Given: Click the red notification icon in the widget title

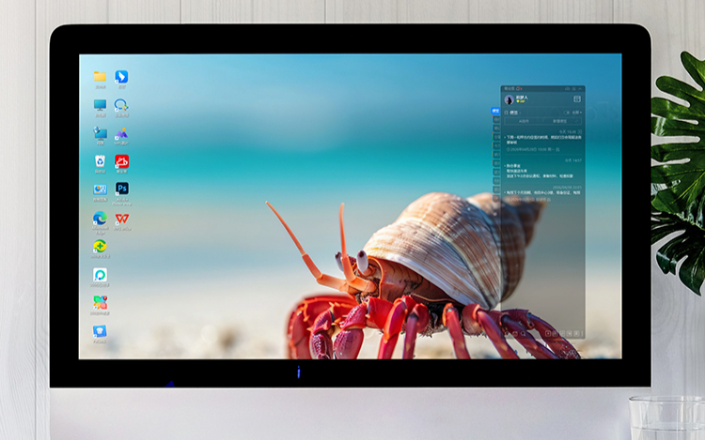Looking at the screenshot, I should [x=519, y=88].
